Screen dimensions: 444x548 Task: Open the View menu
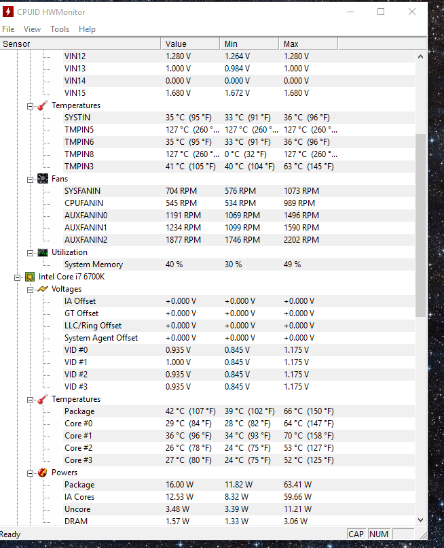tap(32, 29)
